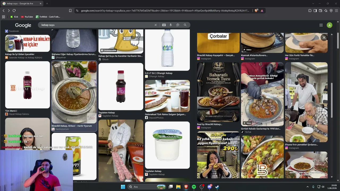Open the browser main hamburger menu
This screenshot has width=340, height=191.
coord(336,11)
